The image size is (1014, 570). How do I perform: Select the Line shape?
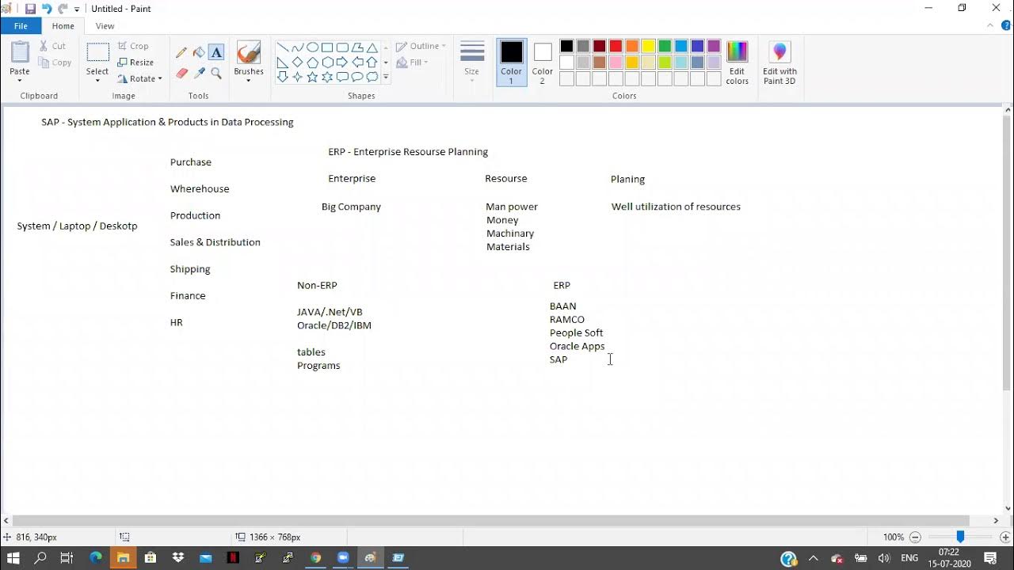coord(282,47)
